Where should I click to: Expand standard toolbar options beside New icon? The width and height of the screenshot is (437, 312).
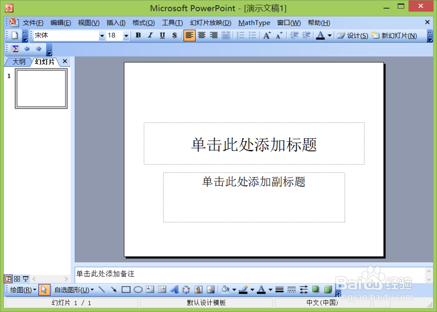25,36
